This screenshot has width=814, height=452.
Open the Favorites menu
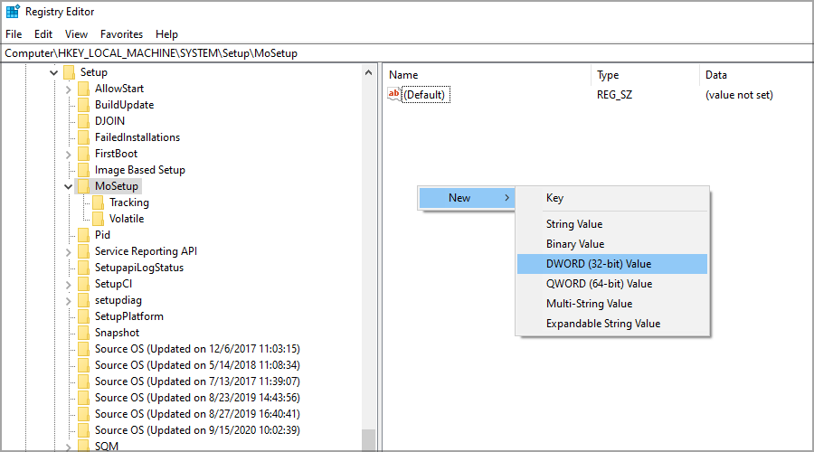coord(121,33)
